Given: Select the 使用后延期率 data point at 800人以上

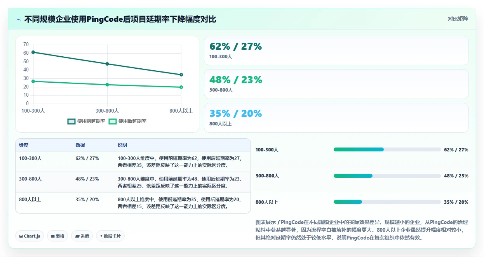Looking at the screenshot, I should (x=181, y=87).
